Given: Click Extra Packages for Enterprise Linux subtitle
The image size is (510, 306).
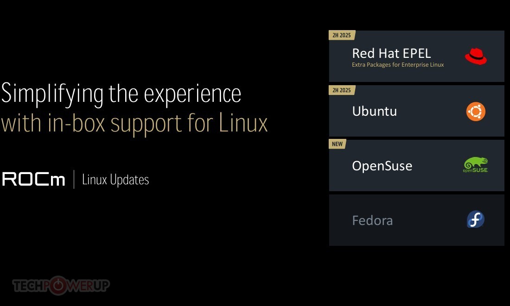Looking at the screenshot, I should (x=398, y=65).
